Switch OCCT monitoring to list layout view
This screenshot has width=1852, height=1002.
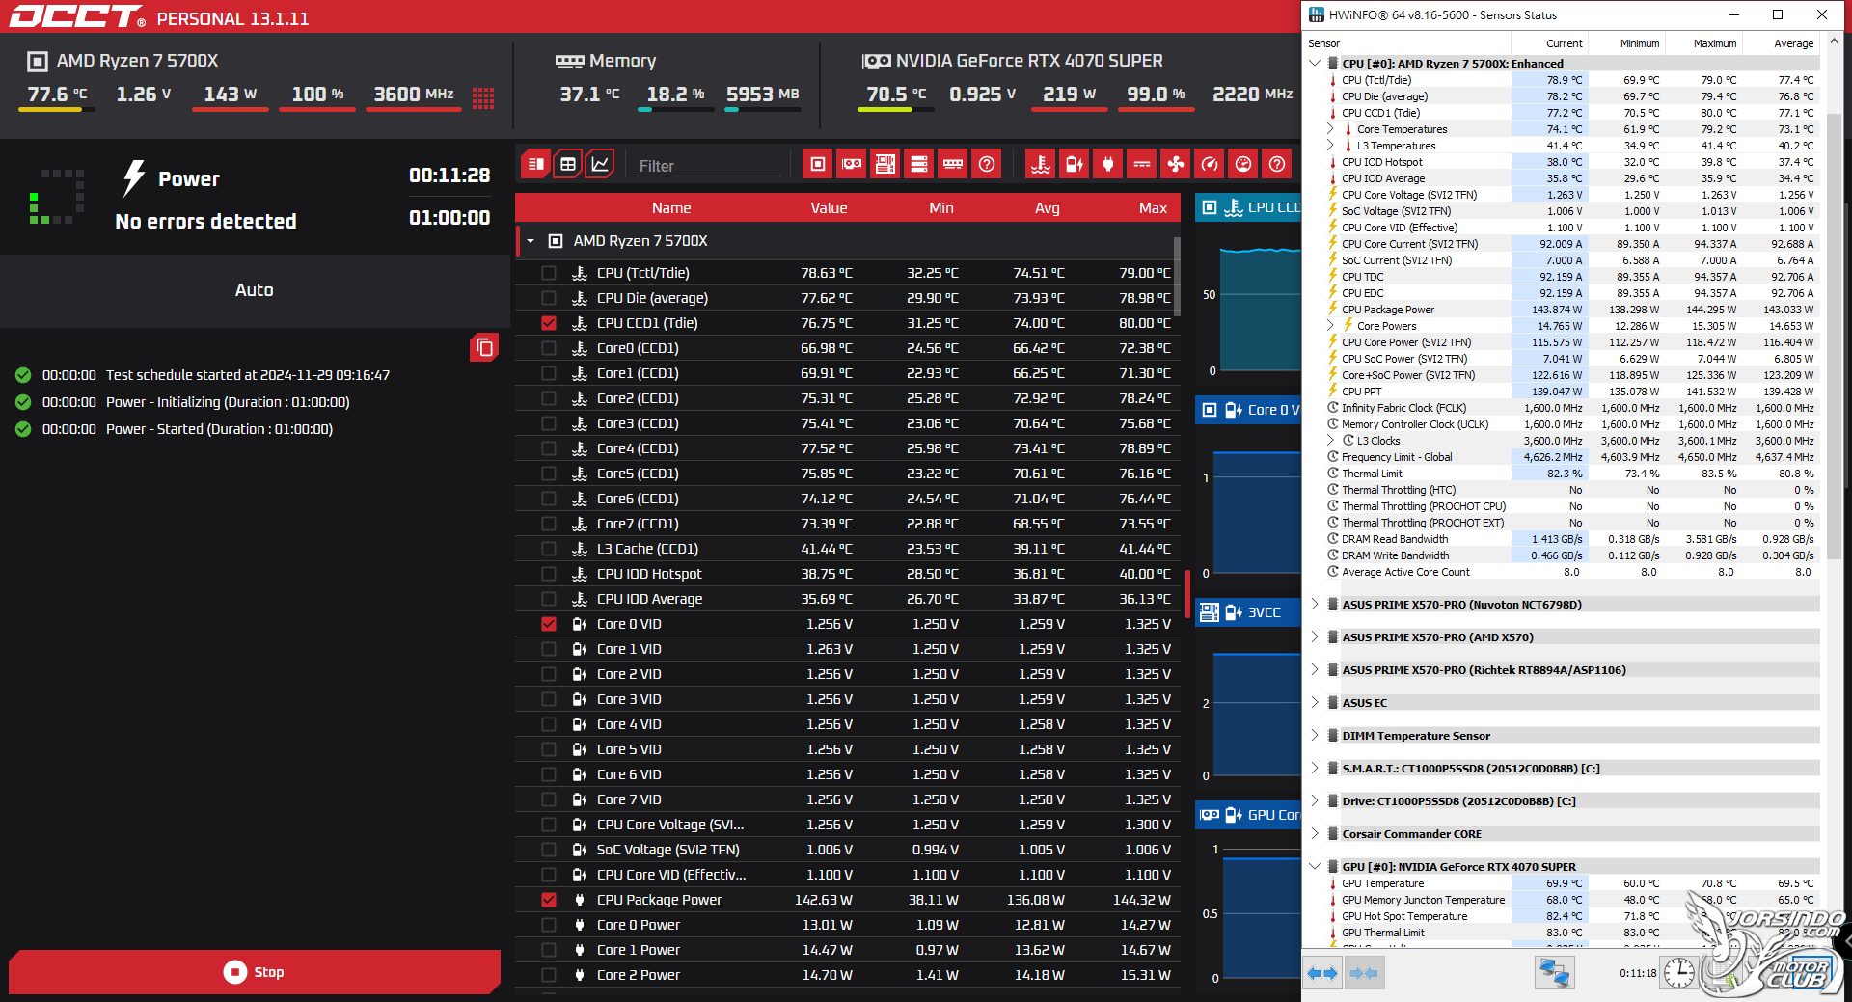coord(536,164)
